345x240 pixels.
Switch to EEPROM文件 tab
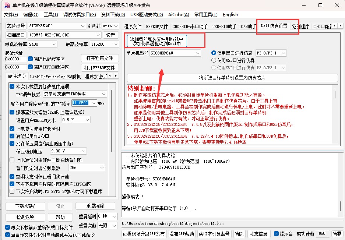(x=157, y=27)
